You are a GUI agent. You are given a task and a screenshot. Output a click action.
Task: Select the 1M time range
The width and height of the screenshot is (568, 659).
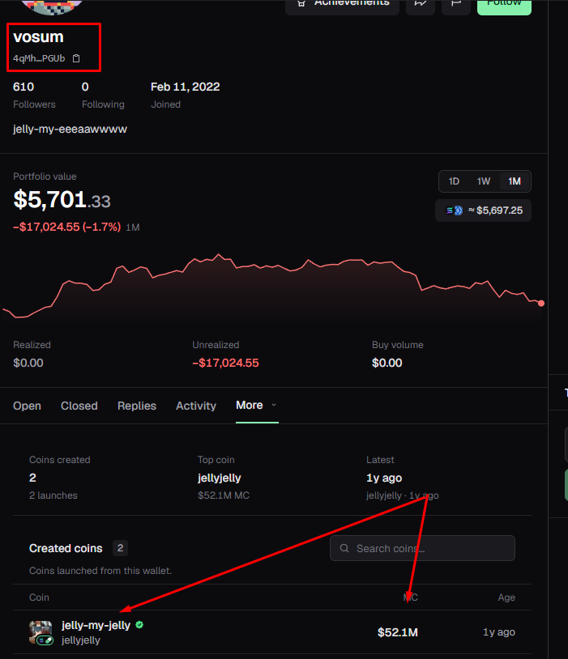pyautogui.click(x=515, y=181)
